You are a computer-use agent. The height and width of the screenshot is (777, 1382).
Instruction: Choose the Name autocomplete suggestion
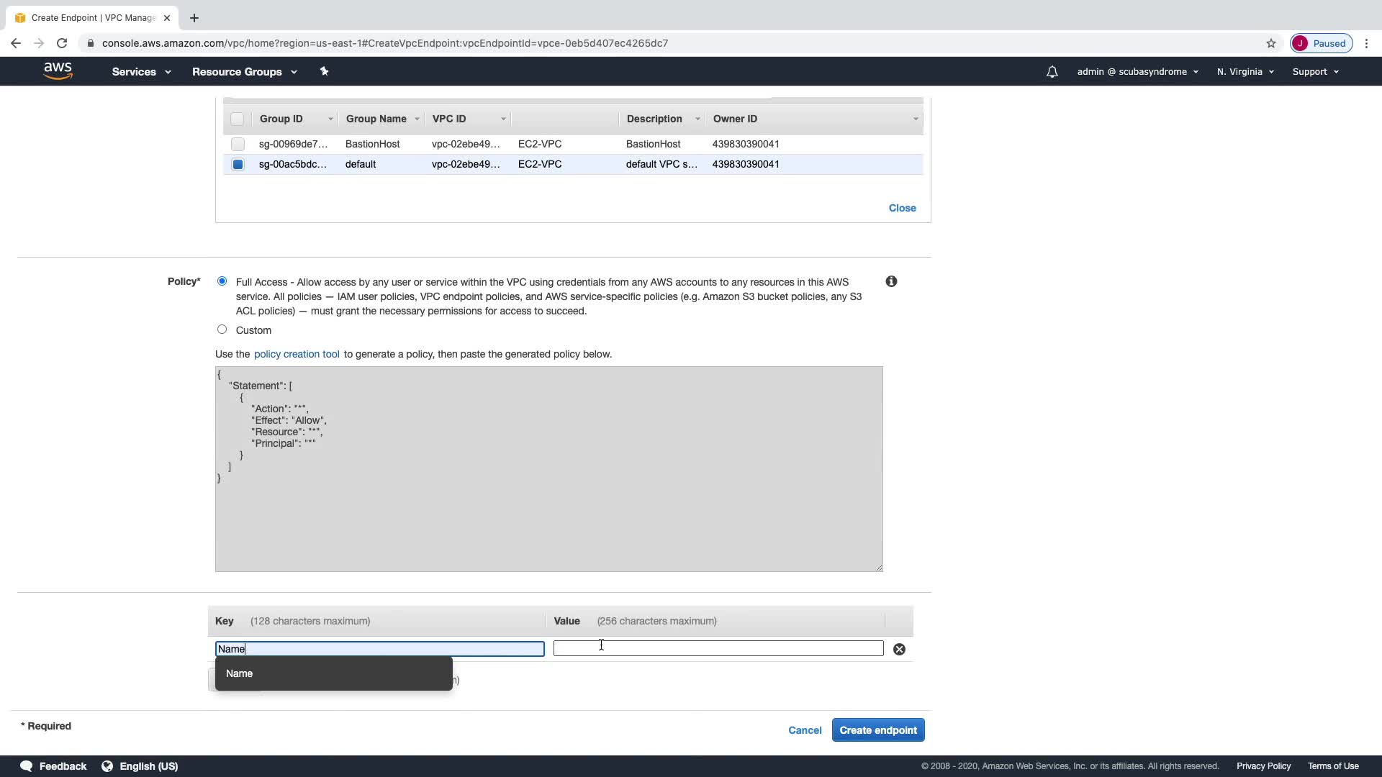coord(240,673)
